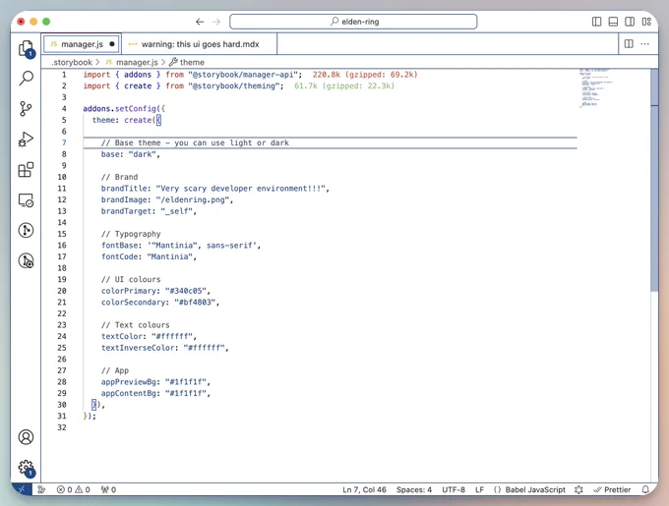The width and height of the screenshot is (669, 506).
Task: Click brandTarget "_self" value
Action: pos(177,211)
